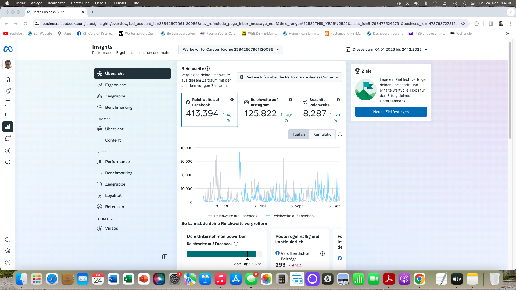This screenshot has width=516, height=290.
Task: Click info icon beside Kumulativ toggle
Action: [340, 134]
